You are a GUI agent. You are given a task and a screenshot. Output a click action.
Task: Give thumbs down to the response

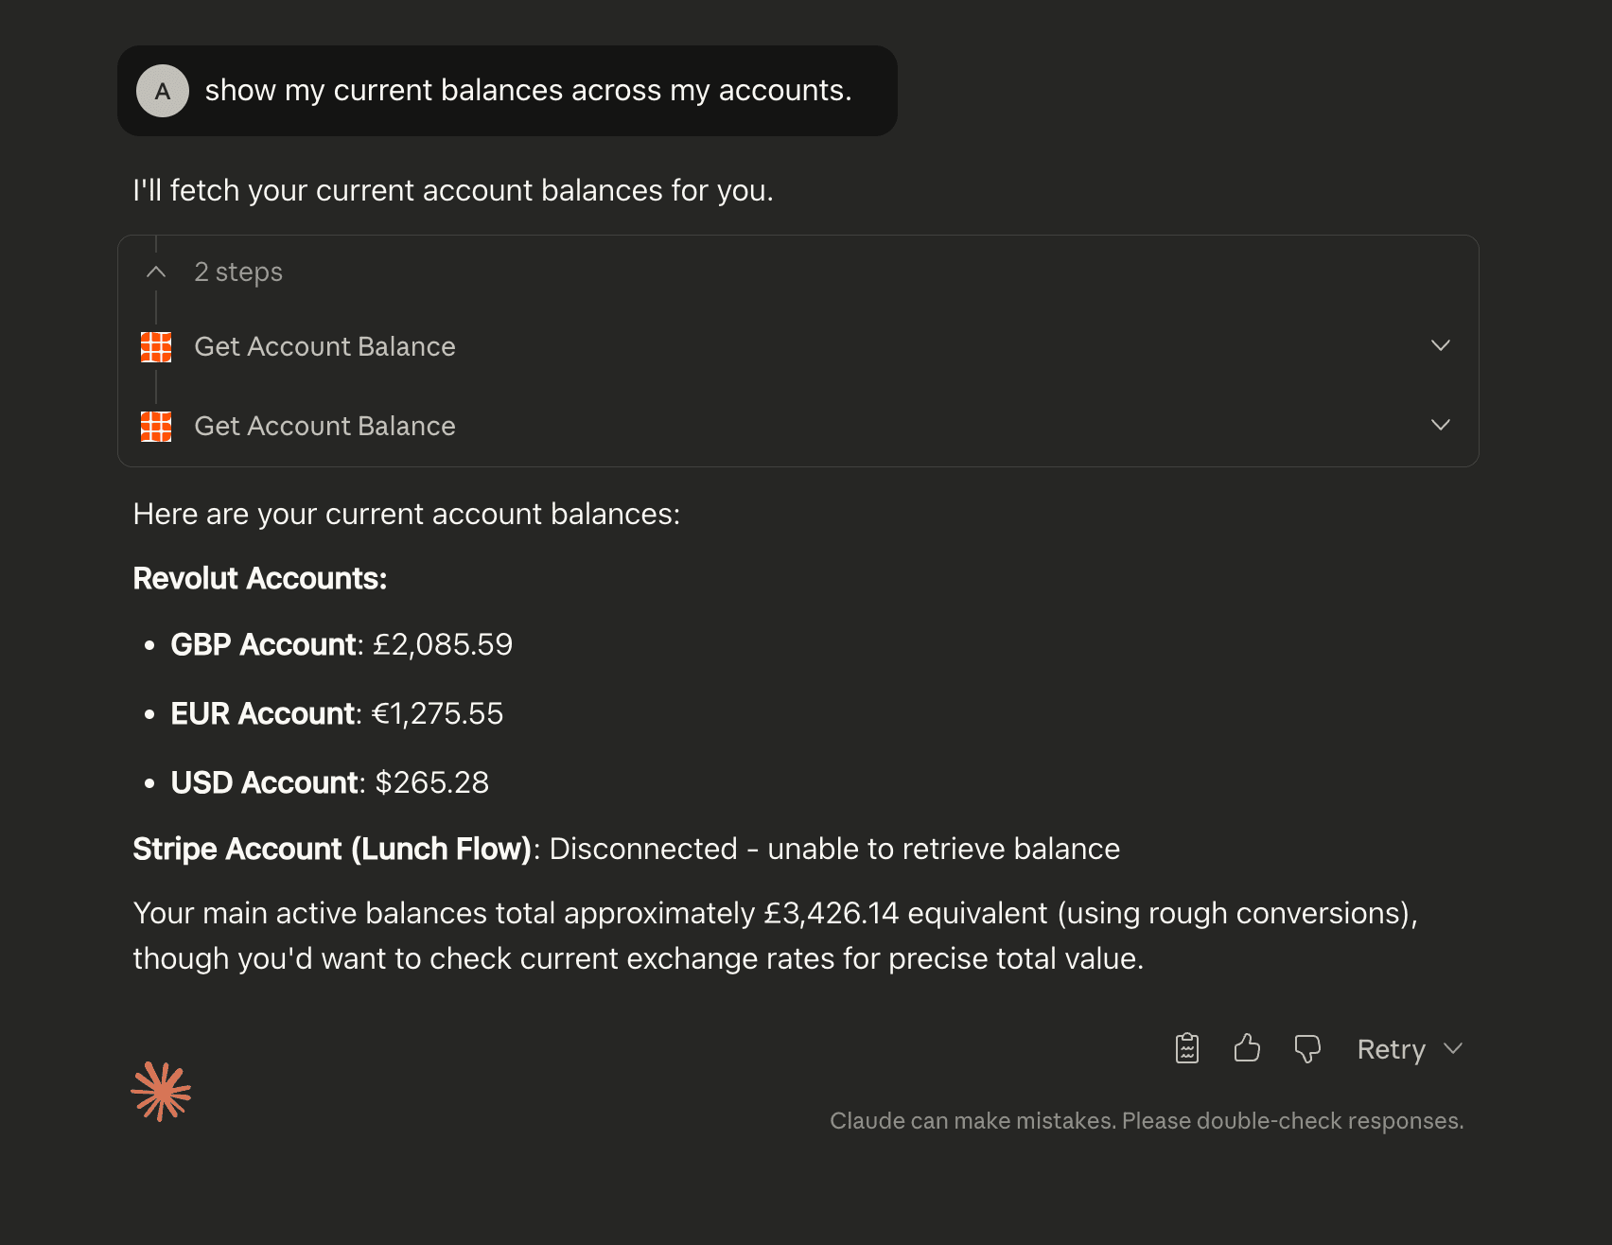1307,1048
